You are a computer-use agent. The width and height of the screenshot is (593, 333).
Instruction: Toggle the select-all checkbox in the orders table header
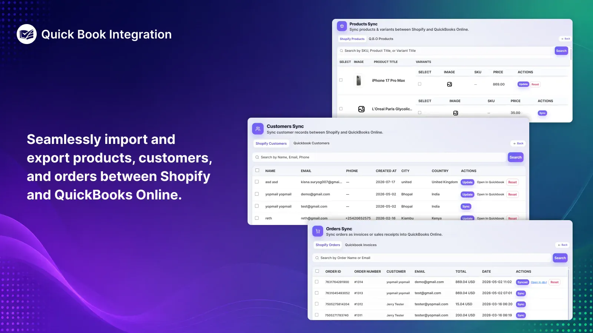click(317, 271)
